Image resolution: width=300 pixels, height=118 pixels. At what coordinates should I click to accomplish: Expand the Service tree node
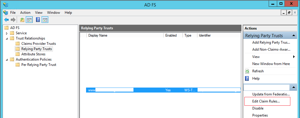(x=7, y=33)
